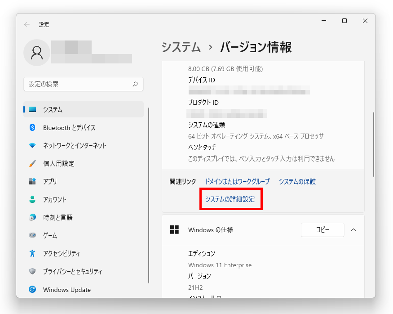Click the magnifier icon in the search box
The height and width of the screenshot is (314, 393).
click(135, 84)
